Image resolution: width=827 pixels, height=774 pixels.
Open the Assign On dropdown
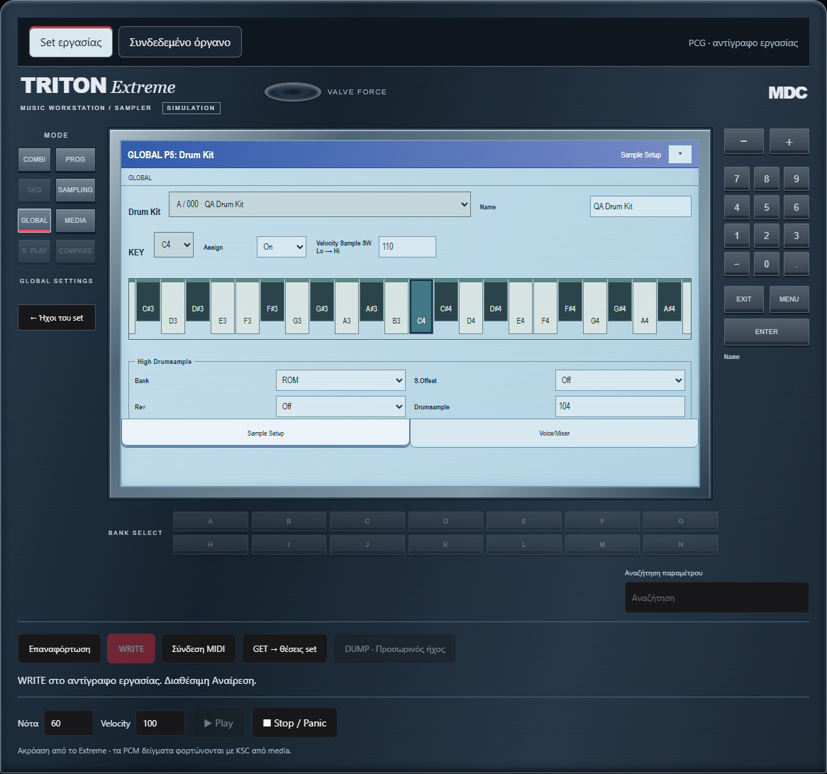(x=281, y=247)
